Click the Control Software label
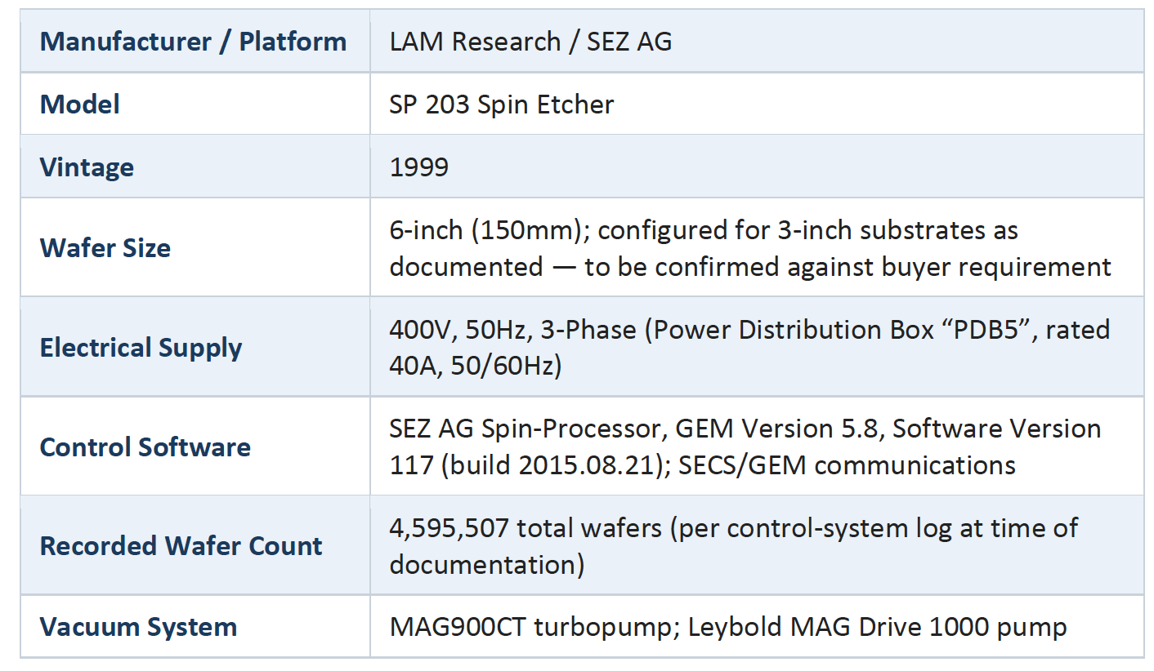 click(145, 447)
